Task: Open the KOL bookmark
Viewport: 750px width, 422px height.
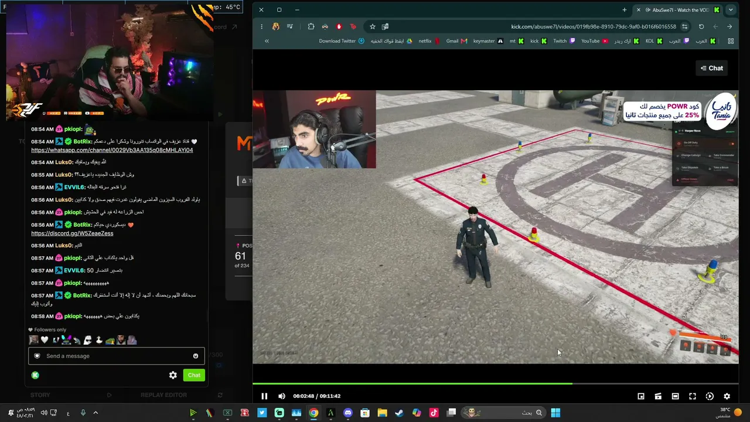Action: [x=654, y=41]
